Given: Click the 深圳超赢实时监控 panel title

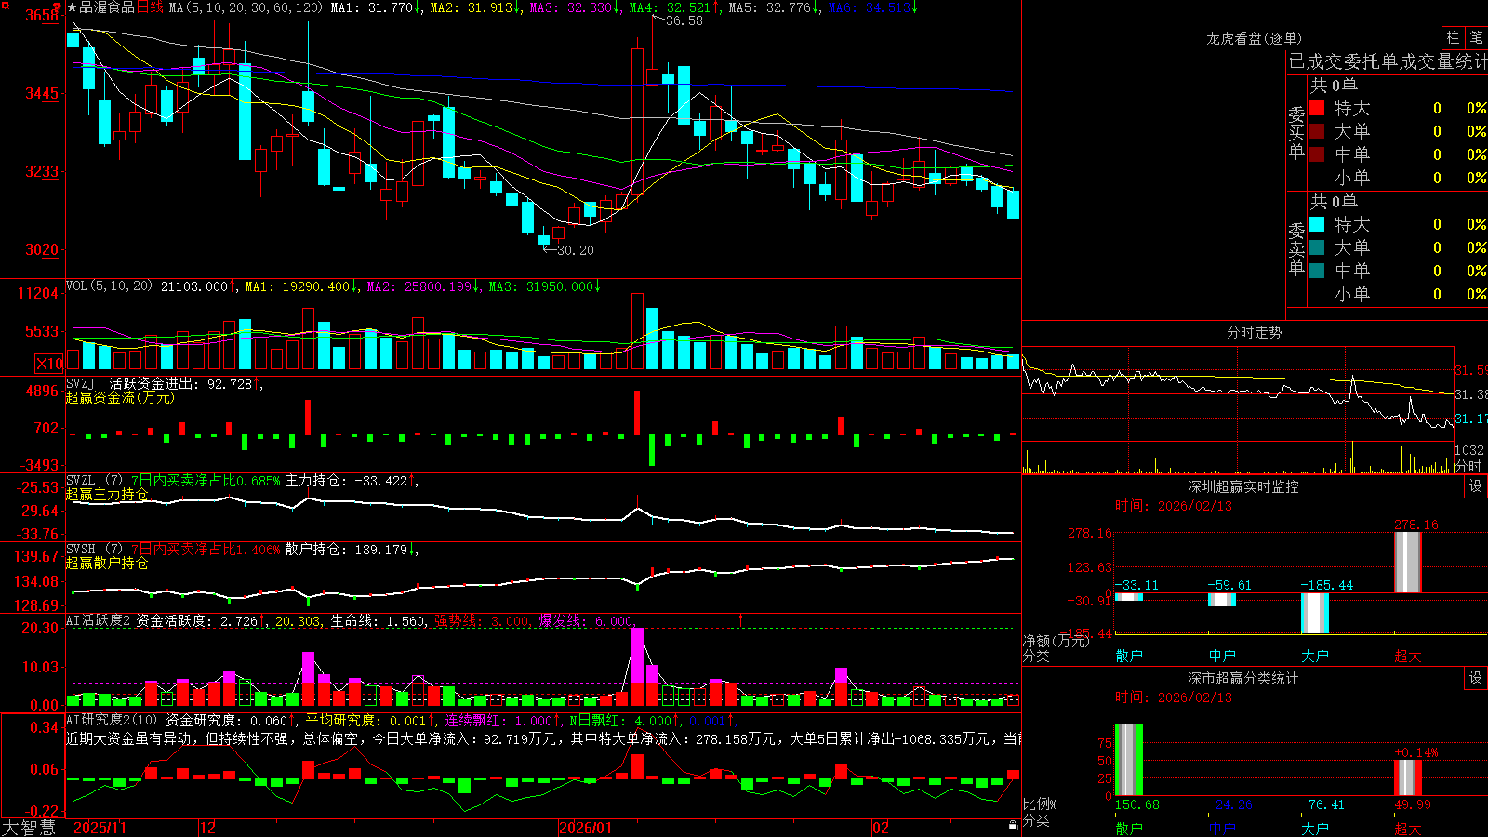Looking at the screenshot, I should 1243,486.
